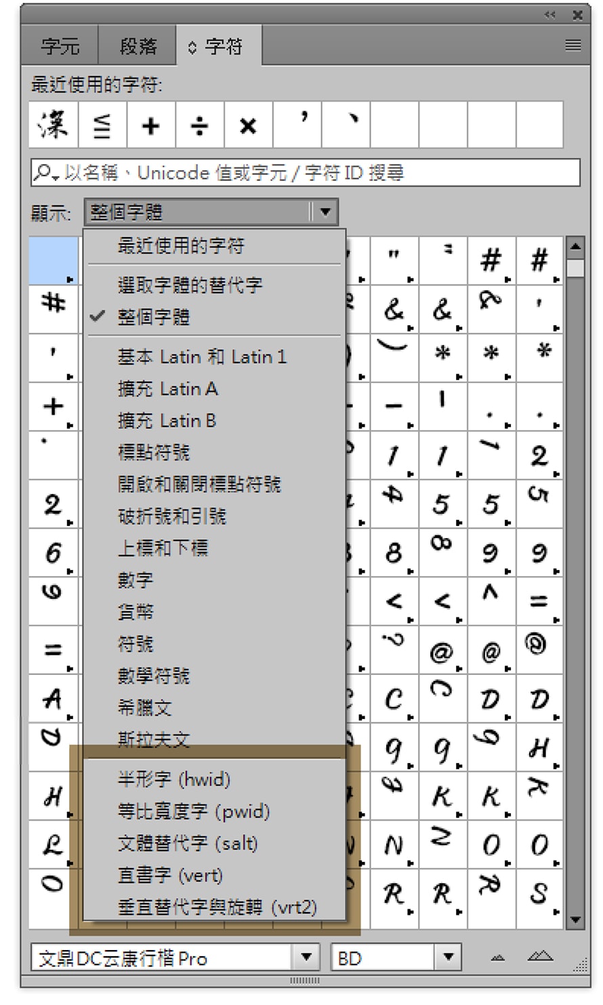Expand the 顯示 dropdown arrow
This screenshot has width=603, height=1005.
tap(325, 212)
